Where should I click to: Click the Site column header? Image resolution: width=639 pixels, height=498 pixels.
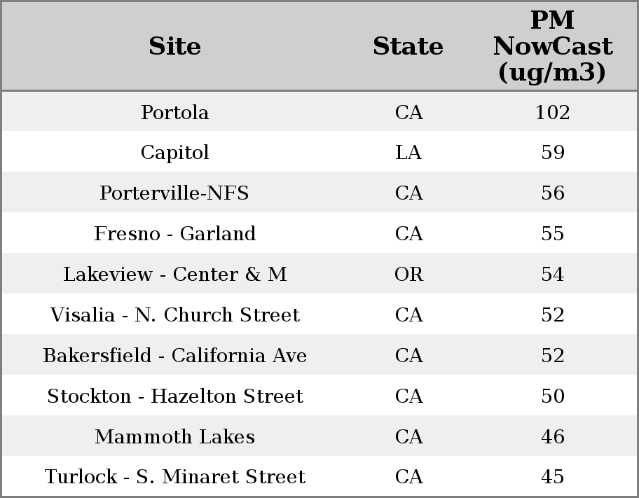[x=174, y=46]
